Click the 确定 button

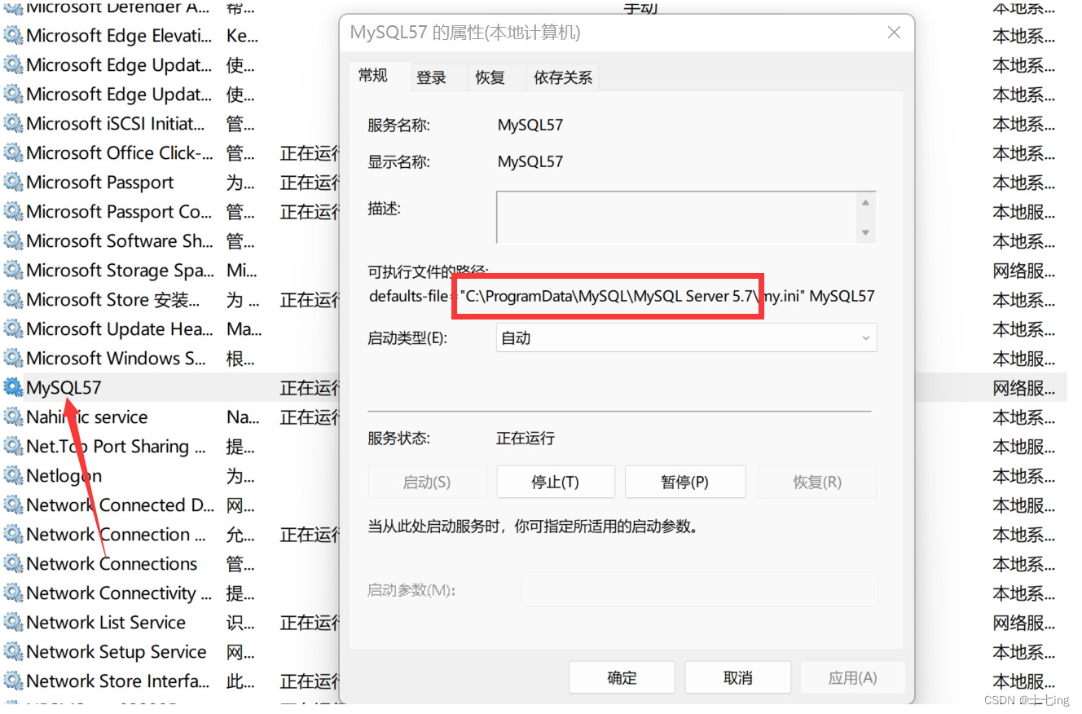622,677
